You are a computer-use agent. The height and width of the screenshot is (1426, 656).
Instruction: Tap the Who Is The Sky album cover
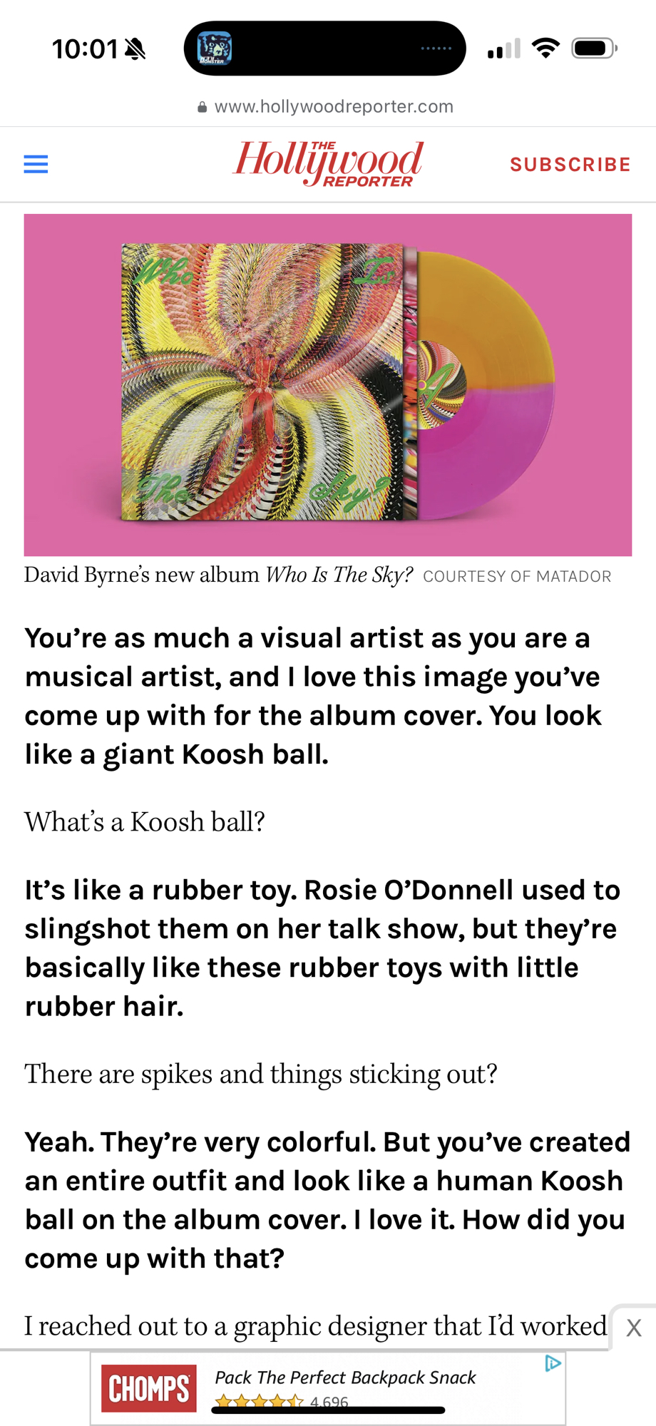(x=264, y=382)
